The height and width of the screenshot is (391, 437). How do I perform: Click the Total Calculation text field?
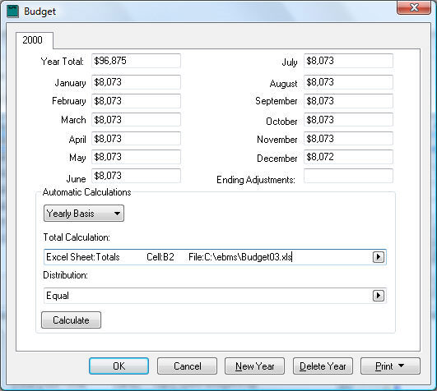(207, 257)
